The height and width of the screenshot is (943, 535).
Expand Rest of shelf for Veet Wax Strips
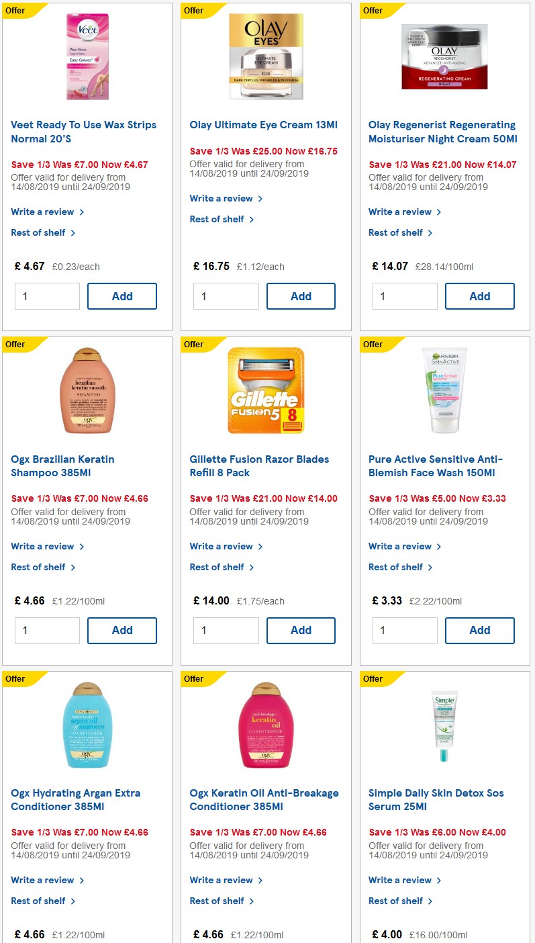39,232
